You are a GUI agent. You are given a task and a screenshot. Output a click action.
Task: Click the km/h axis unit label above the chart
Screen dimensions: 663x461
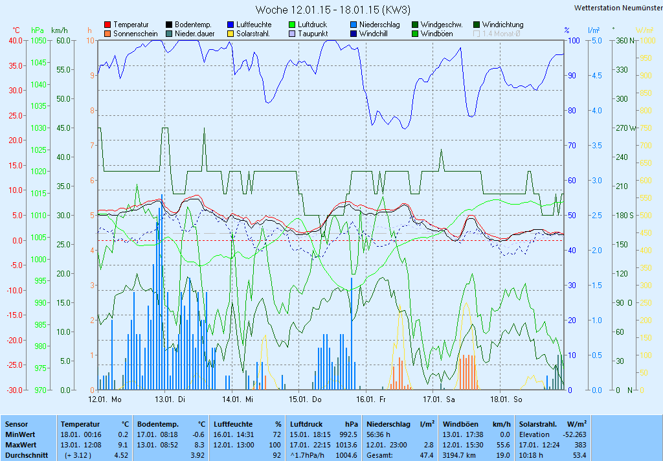pos(59,30)
